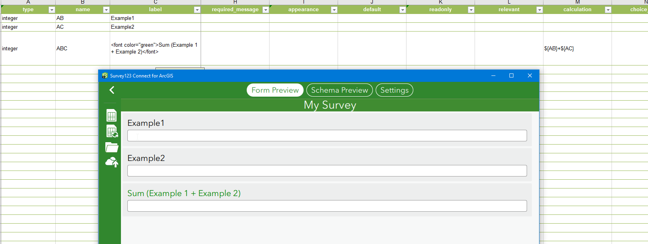The image size is (648, 244).
Task: Minimize the Survey123 Connect window
Action: coord(493,75)
